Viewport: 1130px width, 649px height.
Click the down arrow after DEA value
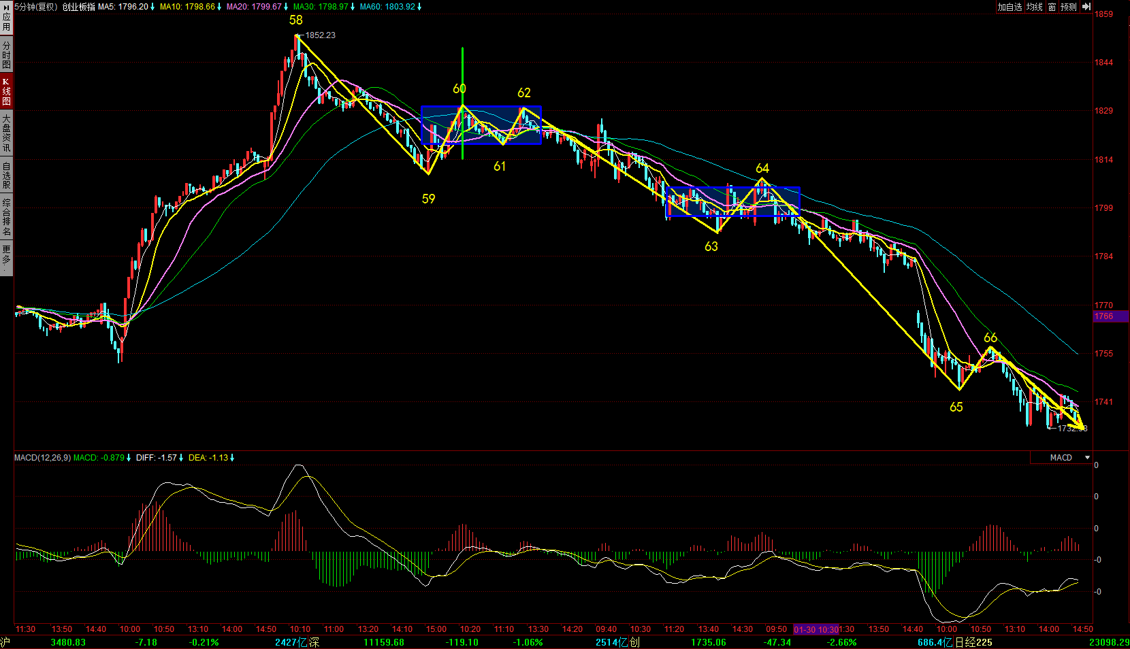(232, 458)
